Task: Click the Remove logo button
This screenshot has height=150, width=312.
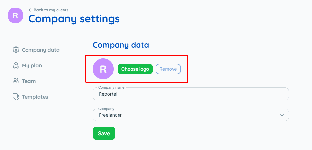Action: (x=168, y=69)
